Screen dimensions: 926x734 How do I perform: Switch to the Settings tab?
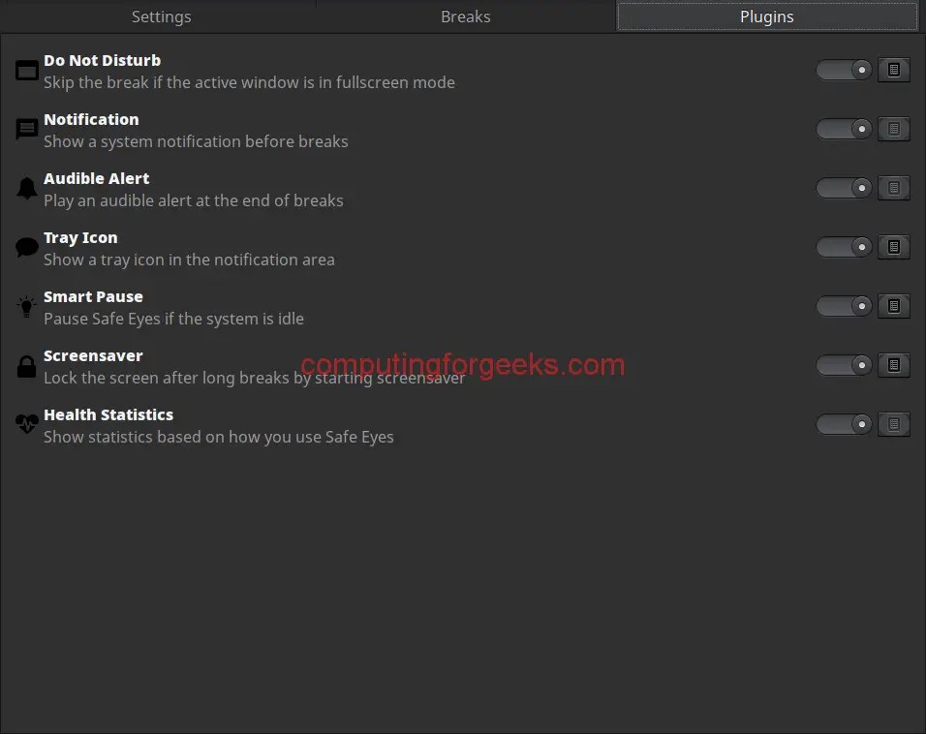pos(161,15)
